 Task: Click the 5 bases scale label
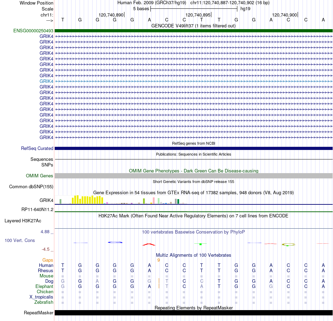[141, 9]
